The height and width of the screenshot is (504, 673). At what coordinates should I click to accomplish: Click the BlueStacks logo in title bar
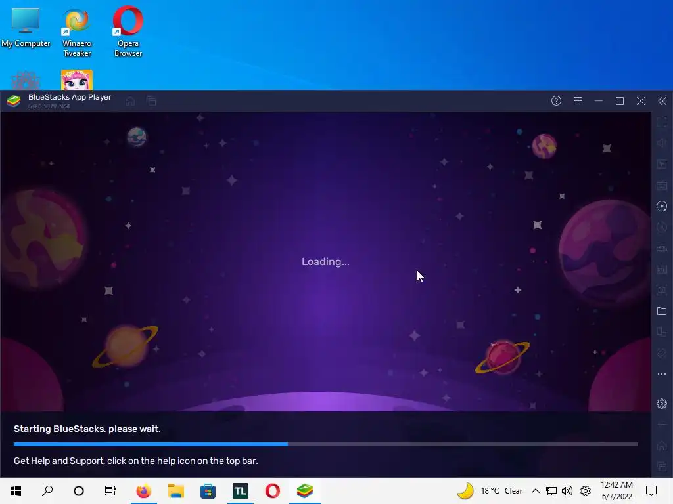[14, 101]
